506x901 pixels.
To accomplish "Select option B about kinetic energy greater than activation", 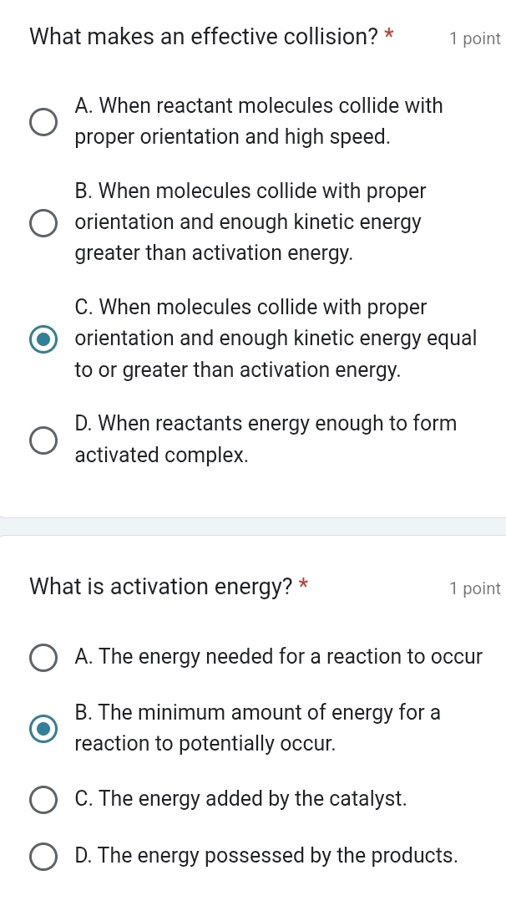I will (x=43, y=221).
